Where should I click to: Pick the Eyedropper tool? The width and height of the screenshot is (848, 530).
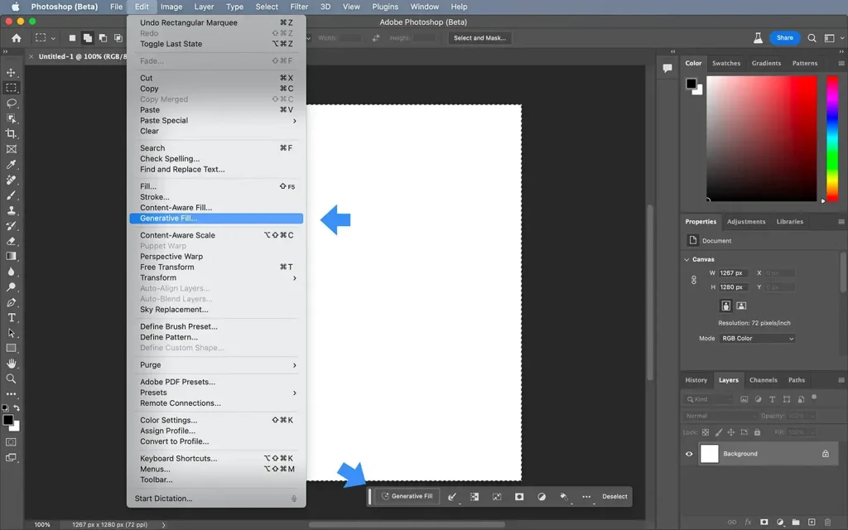pyautogui.click(x=12, y=165)
